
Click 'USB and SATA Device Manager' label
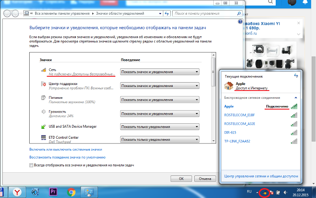pyautogui.click(x=73, y=126)
